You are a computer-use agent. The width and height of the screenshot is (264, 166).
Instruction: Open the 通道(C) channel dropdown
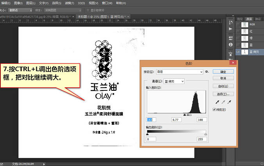pyautogui.click(x=174, y=81)
